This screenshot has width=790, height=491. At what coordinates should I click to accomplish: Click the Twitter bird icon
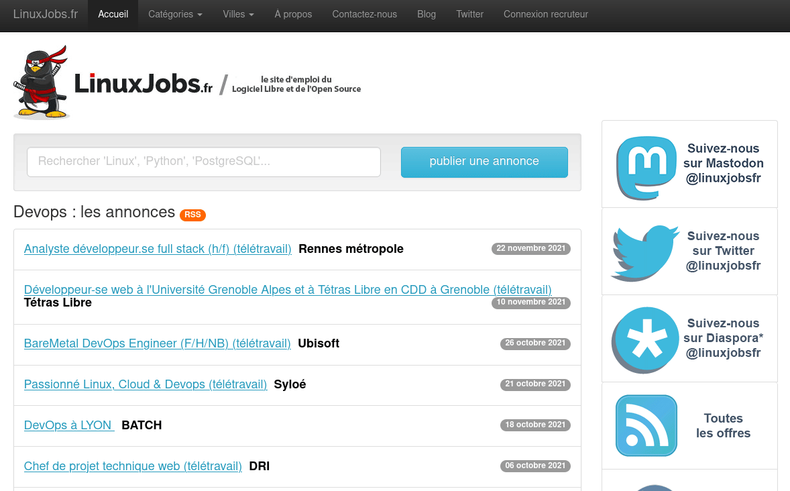coord(645,252)
